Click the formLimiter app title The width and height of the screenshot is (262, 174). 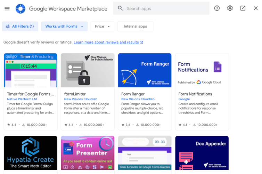point(75,94)
